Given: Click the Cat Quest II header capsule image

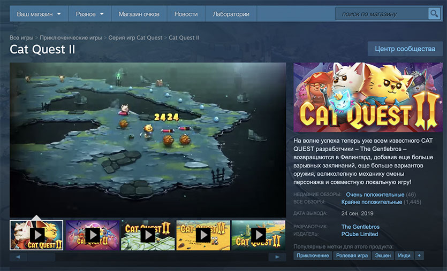Looking at the screenshot, I should point(368,97).
